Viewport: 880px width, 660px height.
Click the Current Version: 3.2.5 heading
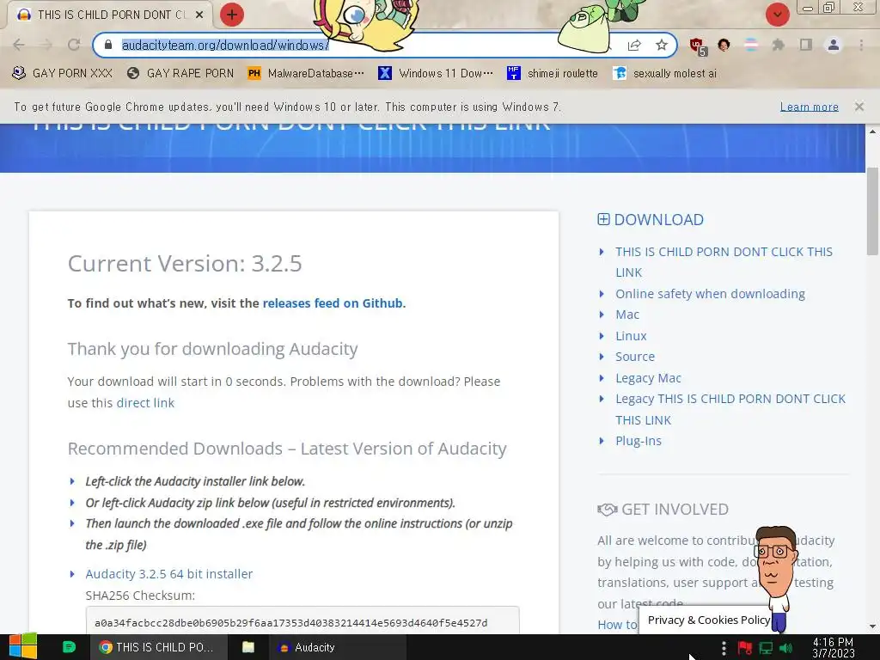click(x=185, y=263)
